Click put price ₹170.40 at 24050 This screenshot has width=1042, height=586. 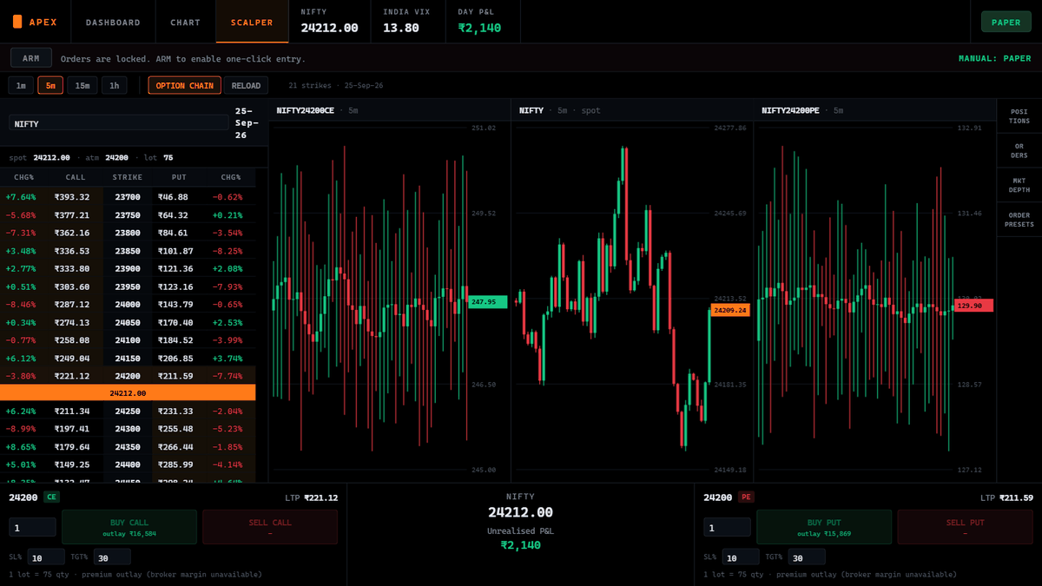coord(175,322)
